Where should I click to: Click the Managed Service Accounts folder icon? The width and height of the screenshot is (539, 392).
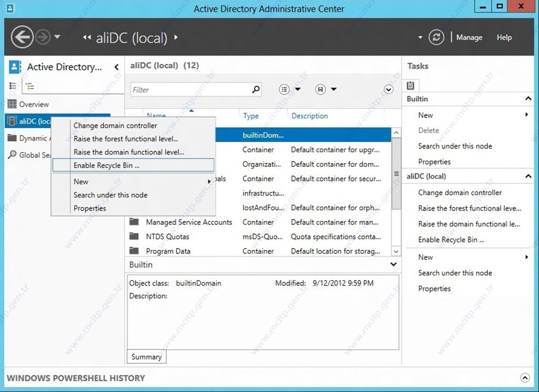[x=134, y=222]
